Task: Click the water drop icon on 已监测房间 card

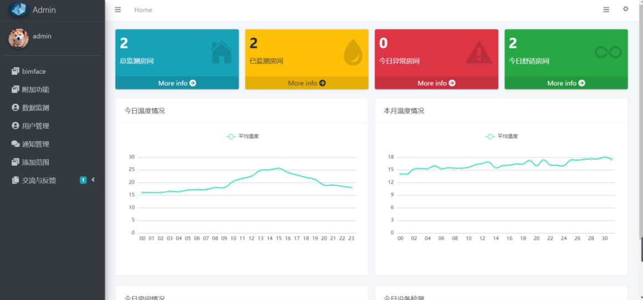Action: (x=353, y=53)
